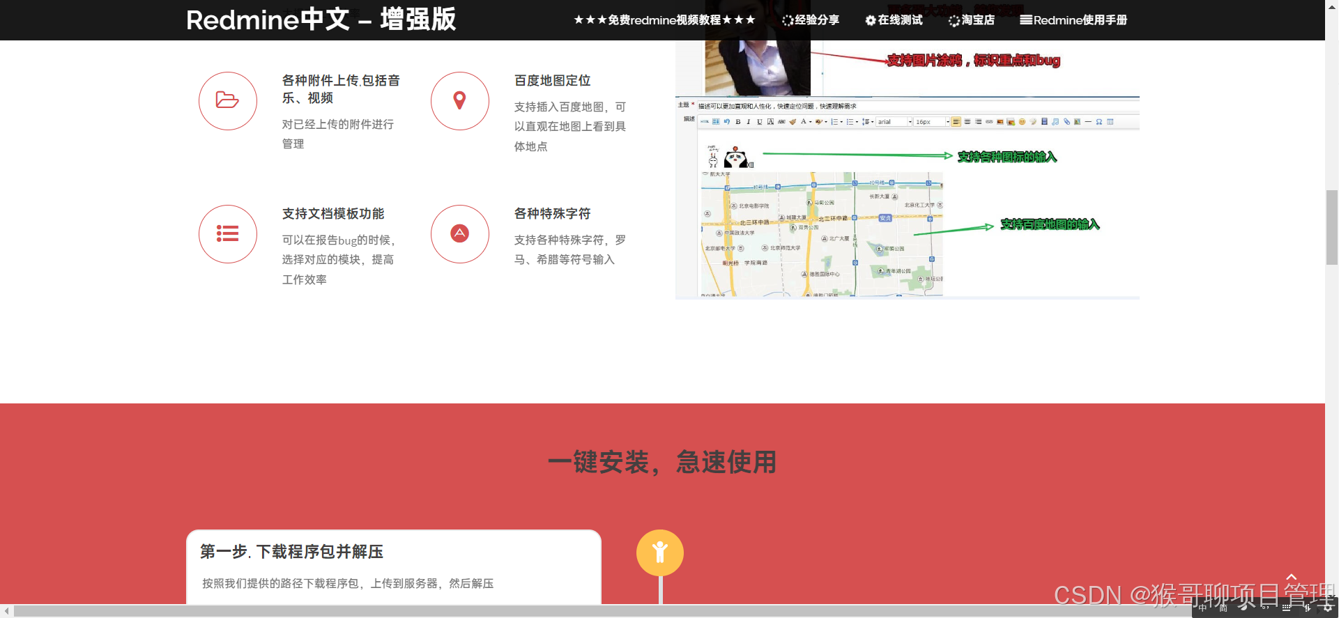Screen dimensions: 1339x618
Task: Click the yellow circle person icon
Action: coord(659,553)
